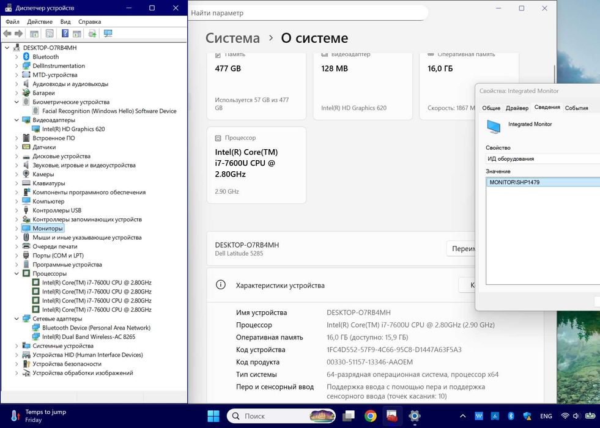
Task: Select the MONITOR\SHP1479 value entry
Action: (544, 182)
